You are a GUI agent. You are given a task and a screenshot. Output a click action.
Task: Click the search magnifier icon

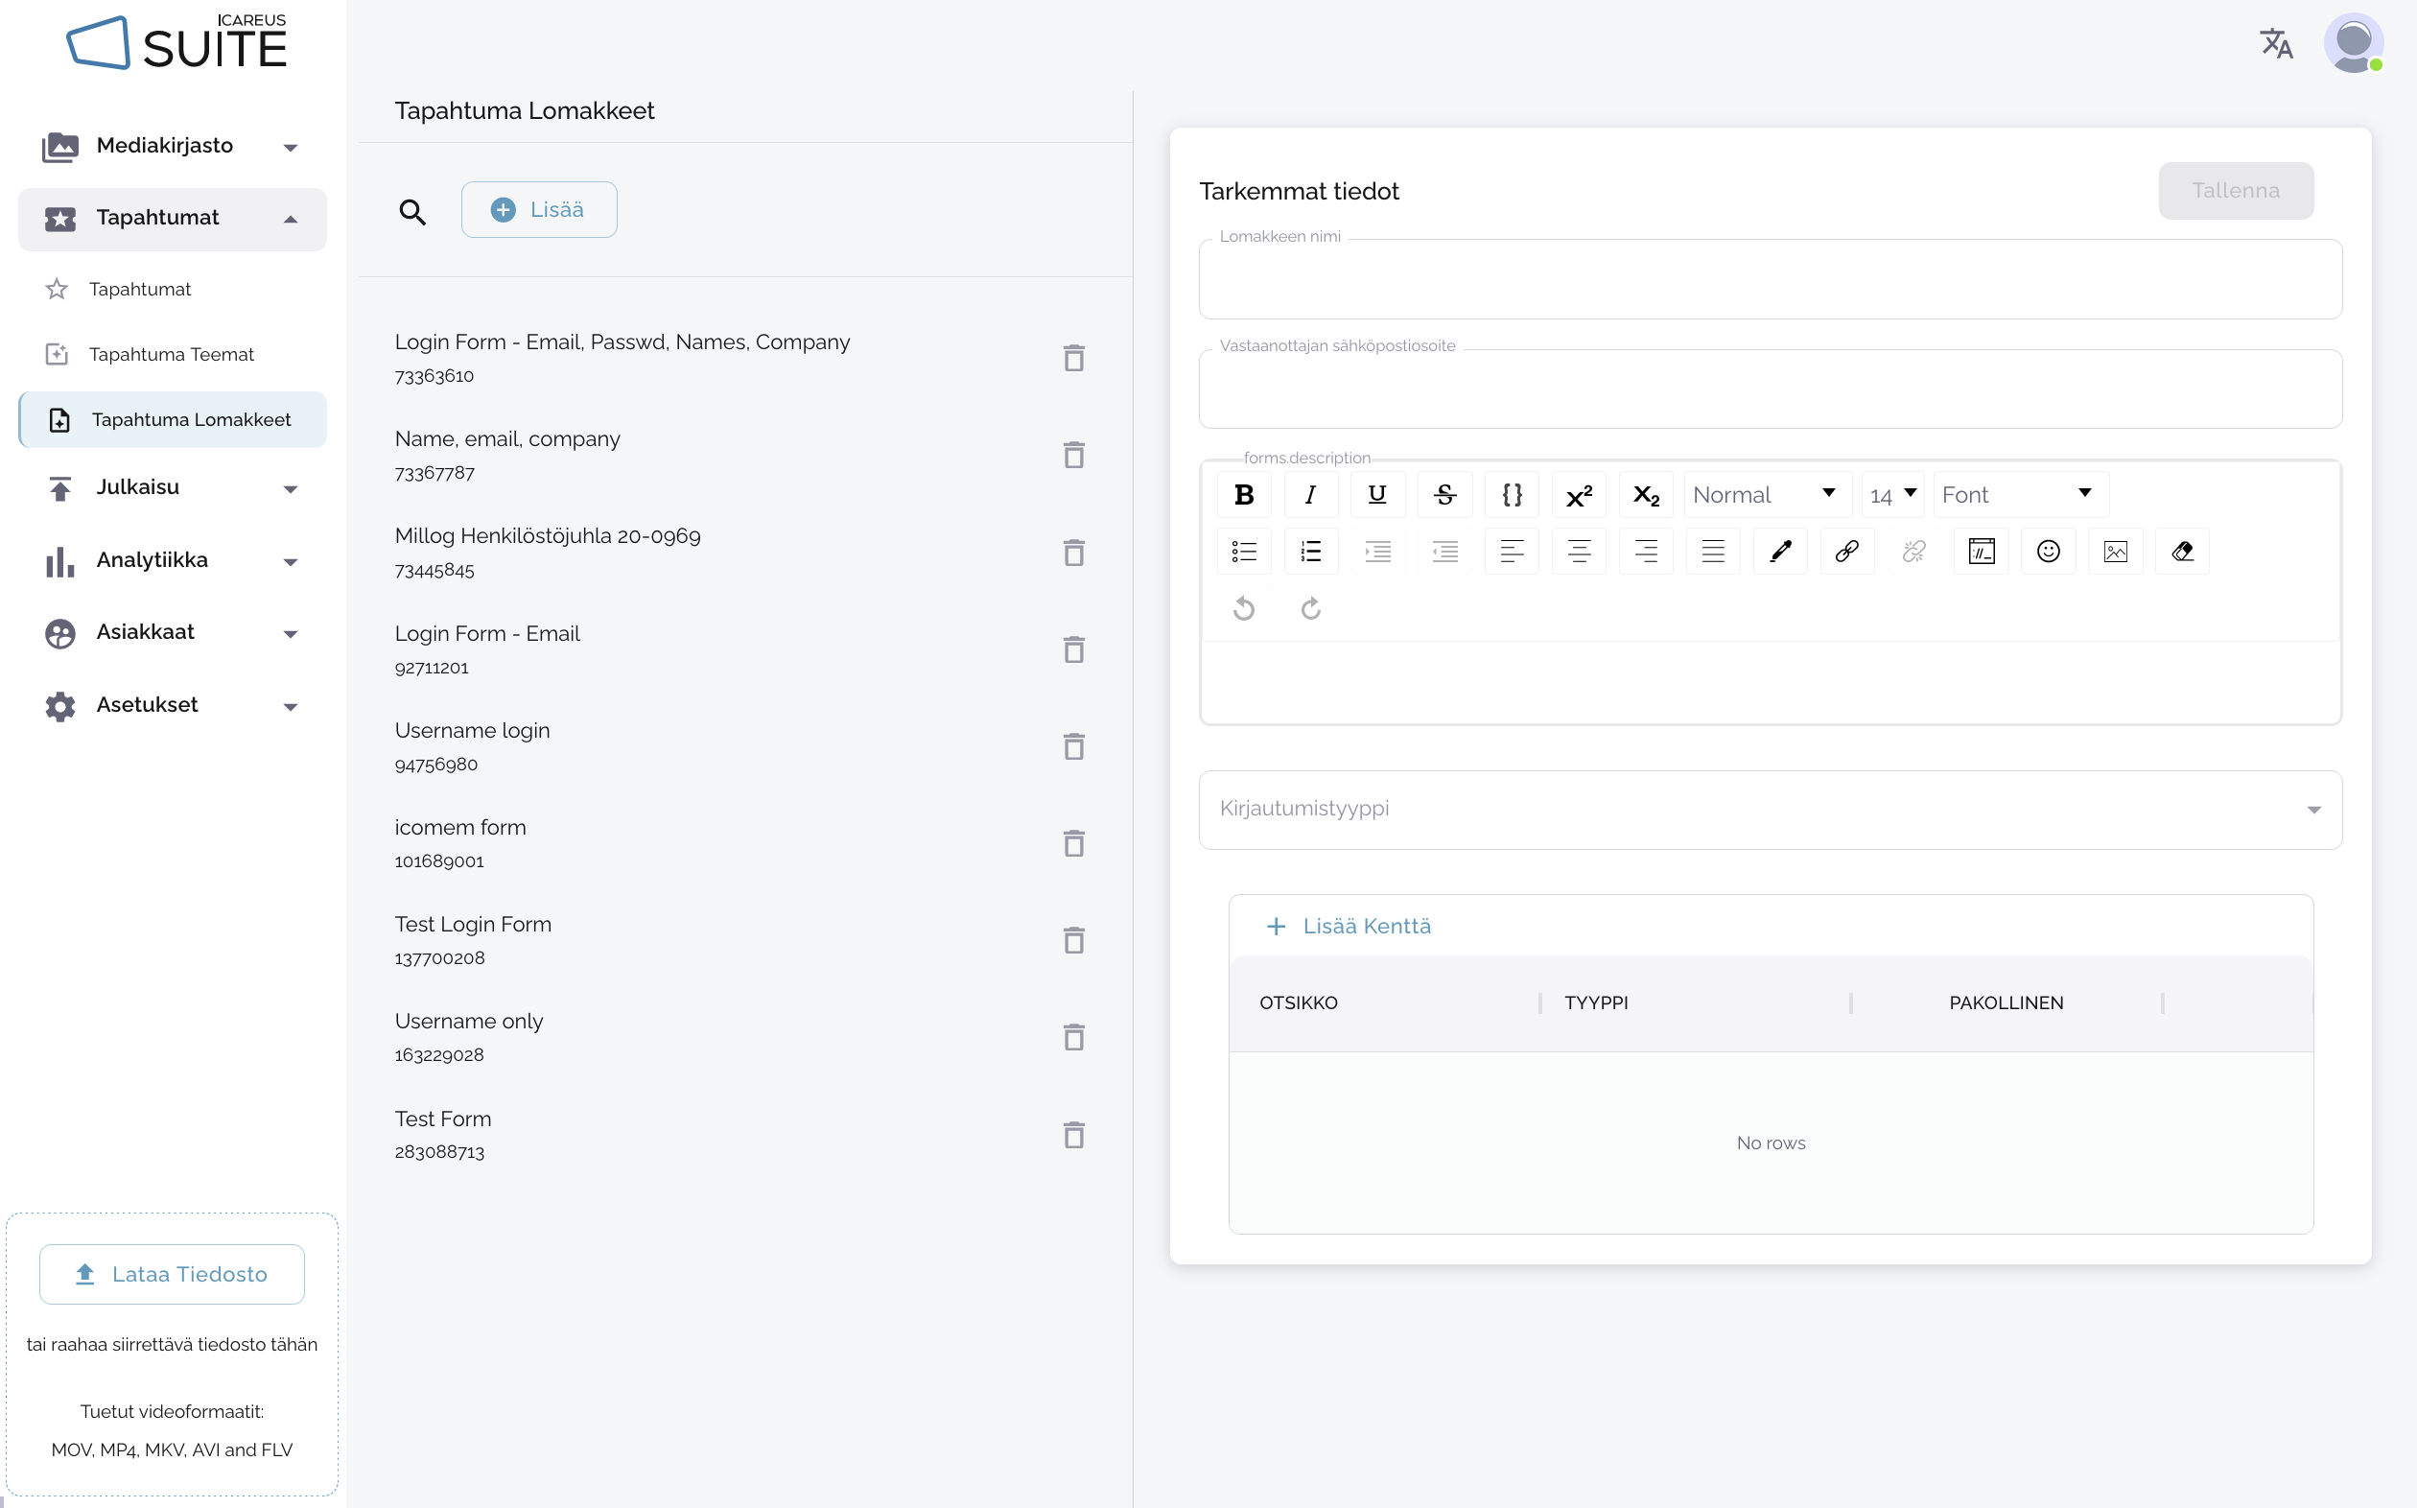pos(411,210)
